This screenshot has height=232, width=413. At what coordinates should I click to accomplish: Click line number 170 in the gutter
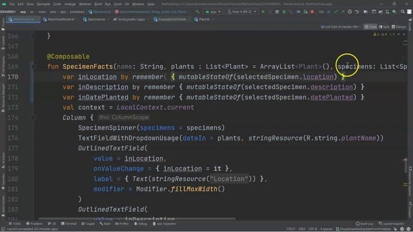click(x=13, y=77)
